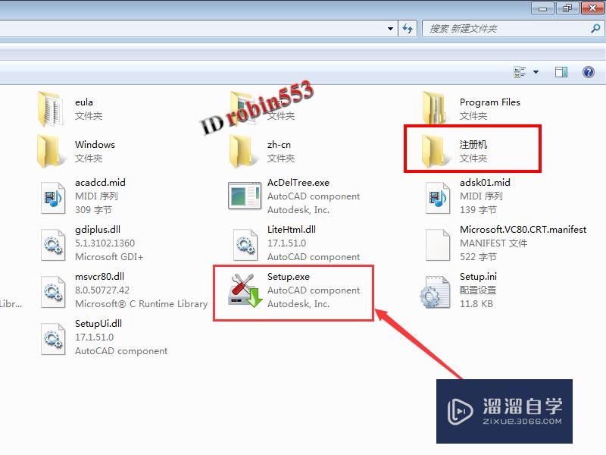Select the gdiplus.dll file icon
Screen dimensions: 606x455
[x=53, y=245]
